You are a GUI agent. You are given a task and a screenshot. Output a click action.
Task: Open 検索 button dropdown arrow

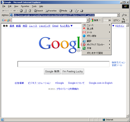click(x=100, y=20)
